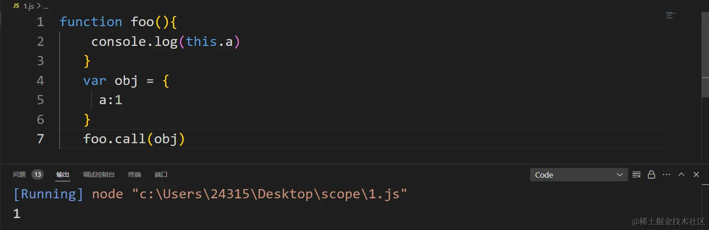Click the JS file icon in breadcrumb
The image size is (709, 230).
tap(16, 6)
